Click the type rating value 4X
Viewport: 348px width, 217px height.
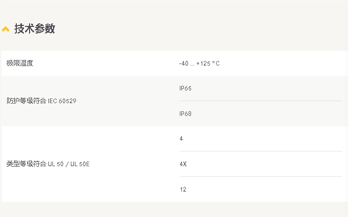pos(183,164)
